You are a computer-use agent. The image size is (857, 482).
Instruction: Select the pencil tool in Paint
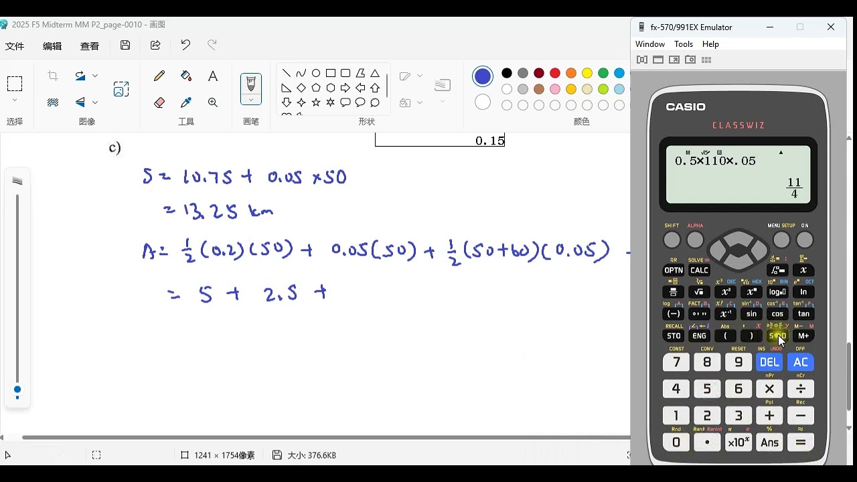(x=159, y=76)
